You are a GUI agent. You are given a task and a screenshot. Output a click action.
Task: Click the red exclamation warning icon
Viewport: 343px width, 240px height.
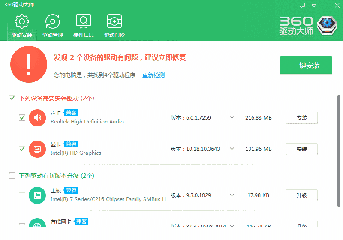point(29,64)
